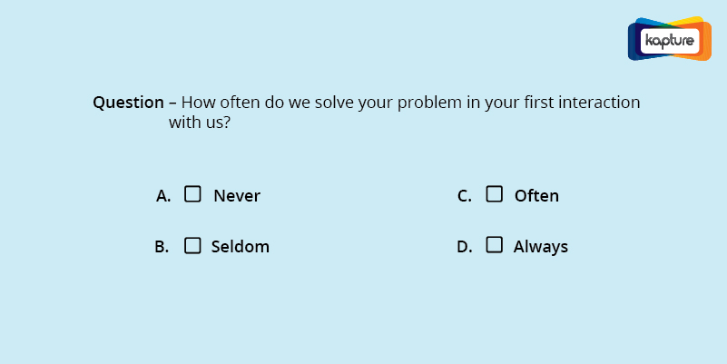Click the 'with us?' text line
Image resolution: width=727 pixels, height=364 pixels.
coord(200,123)
